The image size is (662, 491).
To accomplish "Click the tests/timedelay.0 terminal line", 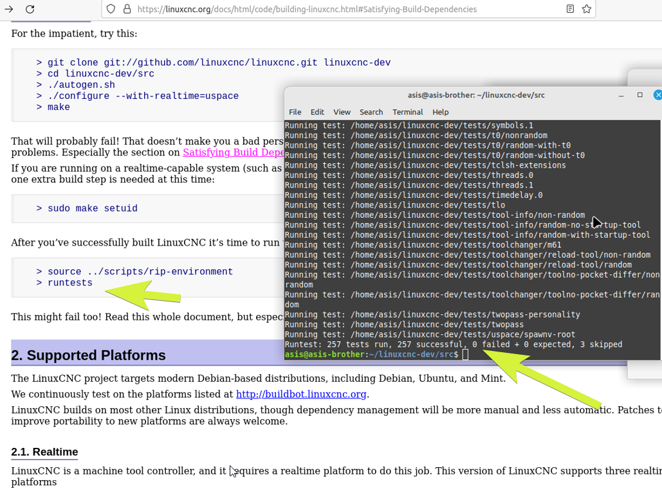I will click(414, 195).
